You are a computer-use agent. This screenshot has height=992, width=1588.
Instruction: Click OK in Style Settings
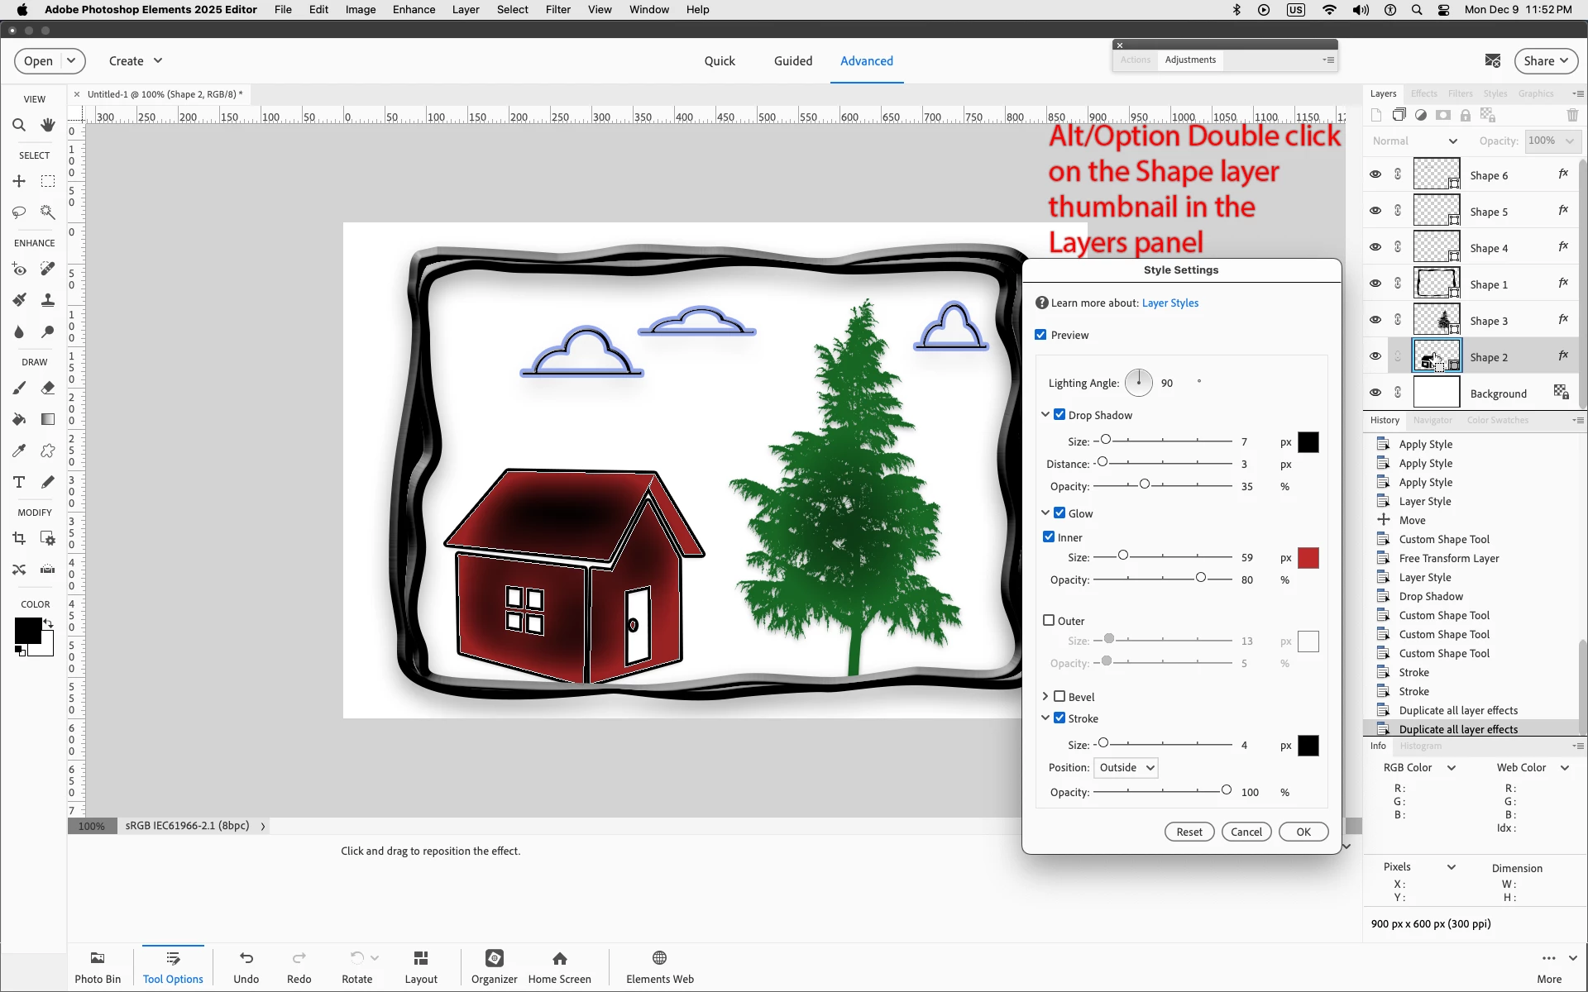(x=1303, y=832)
